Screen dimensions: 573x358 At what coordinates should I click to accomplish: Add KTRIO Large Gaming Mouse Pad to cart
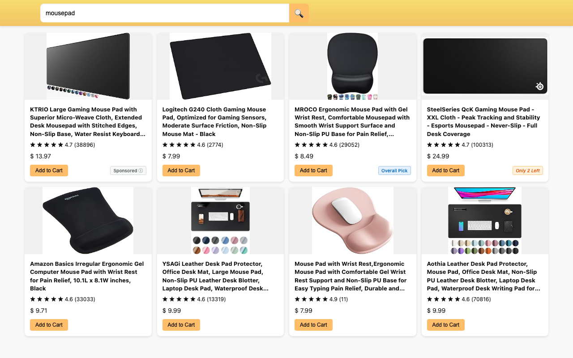49,170
